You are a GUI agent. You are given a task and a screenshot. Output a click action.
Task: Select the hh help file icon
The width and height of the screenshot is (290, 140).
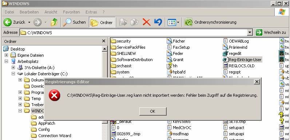point(170,66)
